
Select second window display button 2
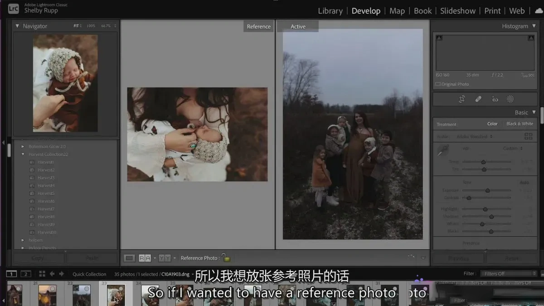(26, 274)
